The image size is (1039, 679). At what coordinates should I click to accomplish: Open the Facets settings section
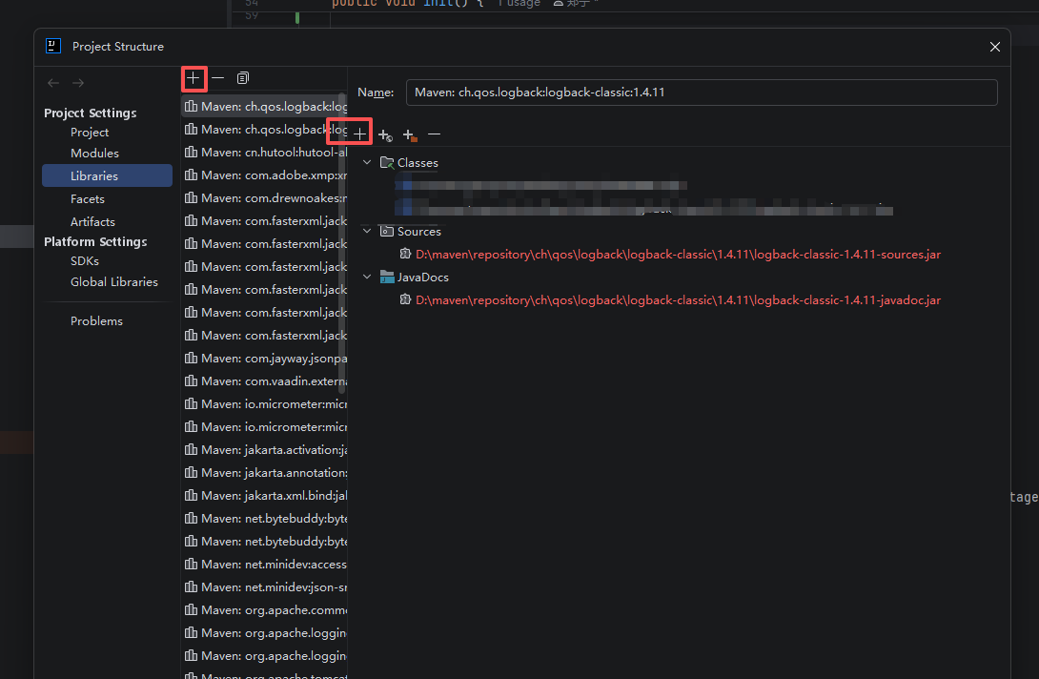pos(88,198)
